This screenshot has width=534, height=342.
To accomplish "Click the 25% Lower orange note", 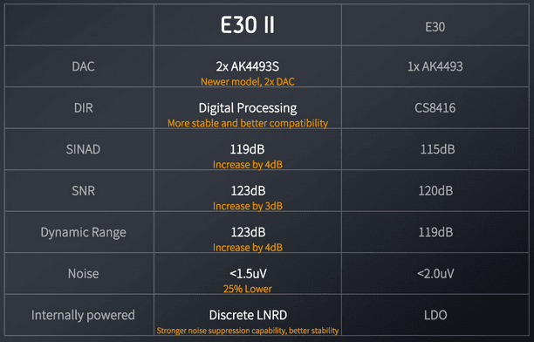I will (x=248, y=289).
